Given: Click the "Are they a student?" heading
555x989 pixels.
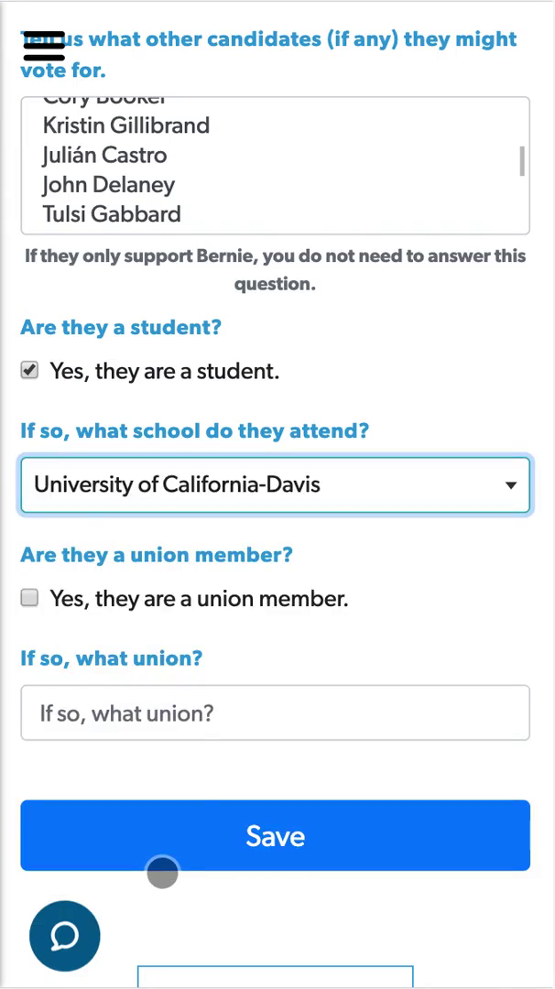Looking at the screenshot, I should point(121,327).
